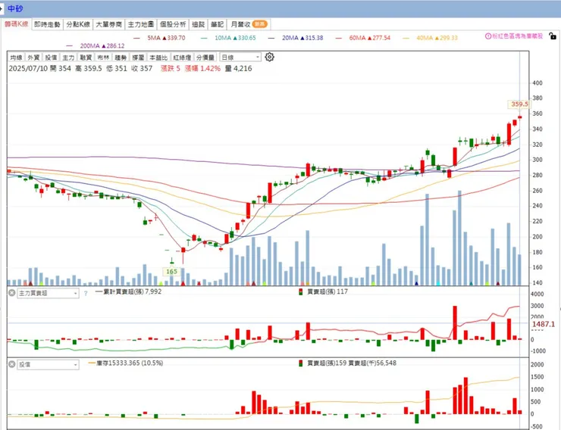Click the 粉紅色區塊為處置股 notice text

pyautogui.click(x=518, y=36)
